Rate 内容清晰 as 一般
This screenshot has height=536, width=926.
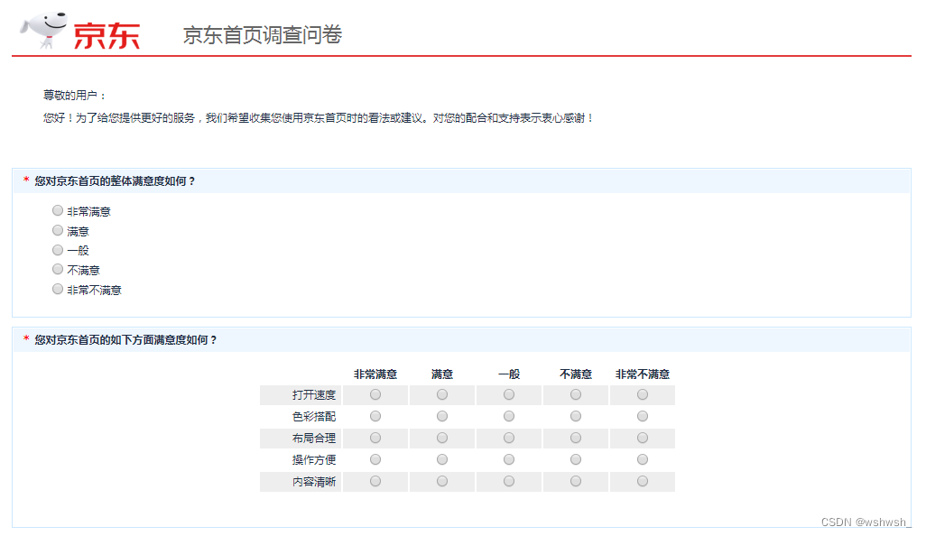pyautogui.click(x=508, y=481)
